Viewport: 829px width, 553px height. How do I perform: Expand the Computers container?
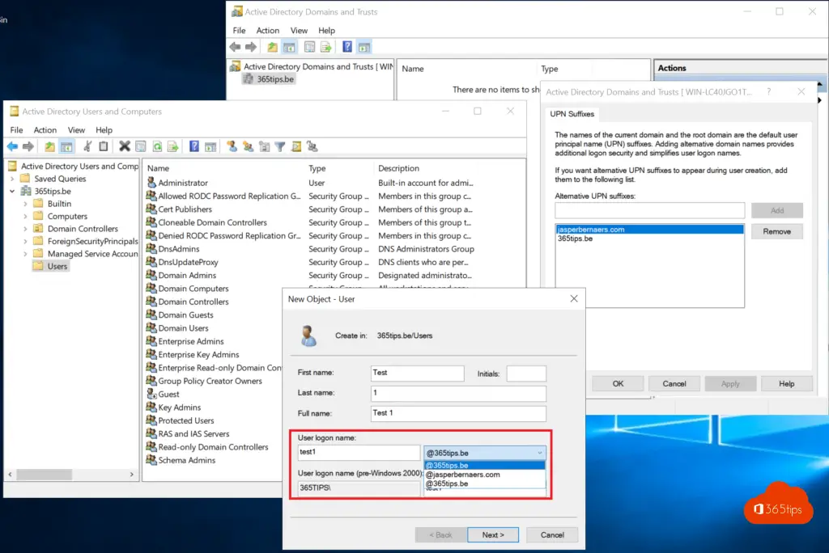coord(25,216)
